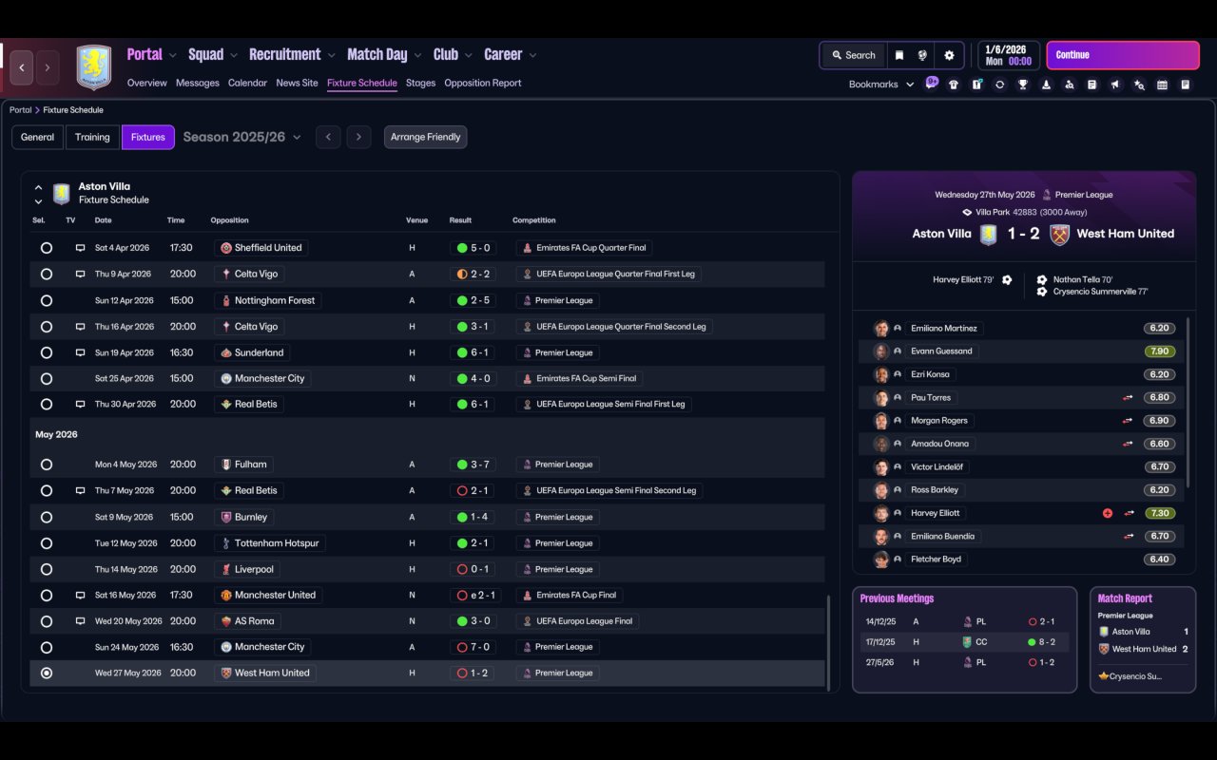Select the Burnley fixture radio button
Image resolution: width=1217 pixels, height=760 pixels.
pos(47,517)
